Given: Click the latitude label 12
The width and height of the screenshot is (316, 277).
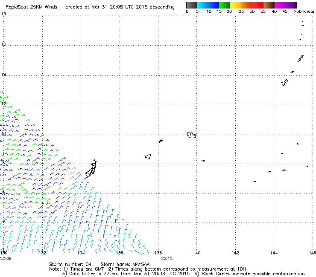Looking at the screenshot, I should click(3, 104).
